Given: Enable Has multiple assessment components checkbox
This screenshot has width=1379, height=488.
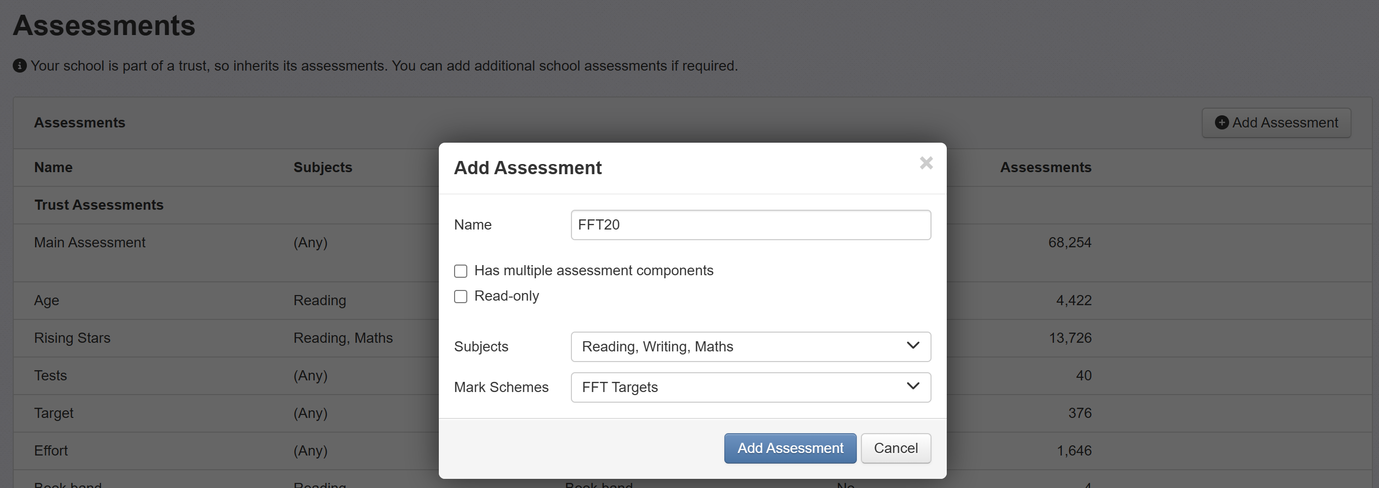Looking at the screenshot, I should coord(460,271).
